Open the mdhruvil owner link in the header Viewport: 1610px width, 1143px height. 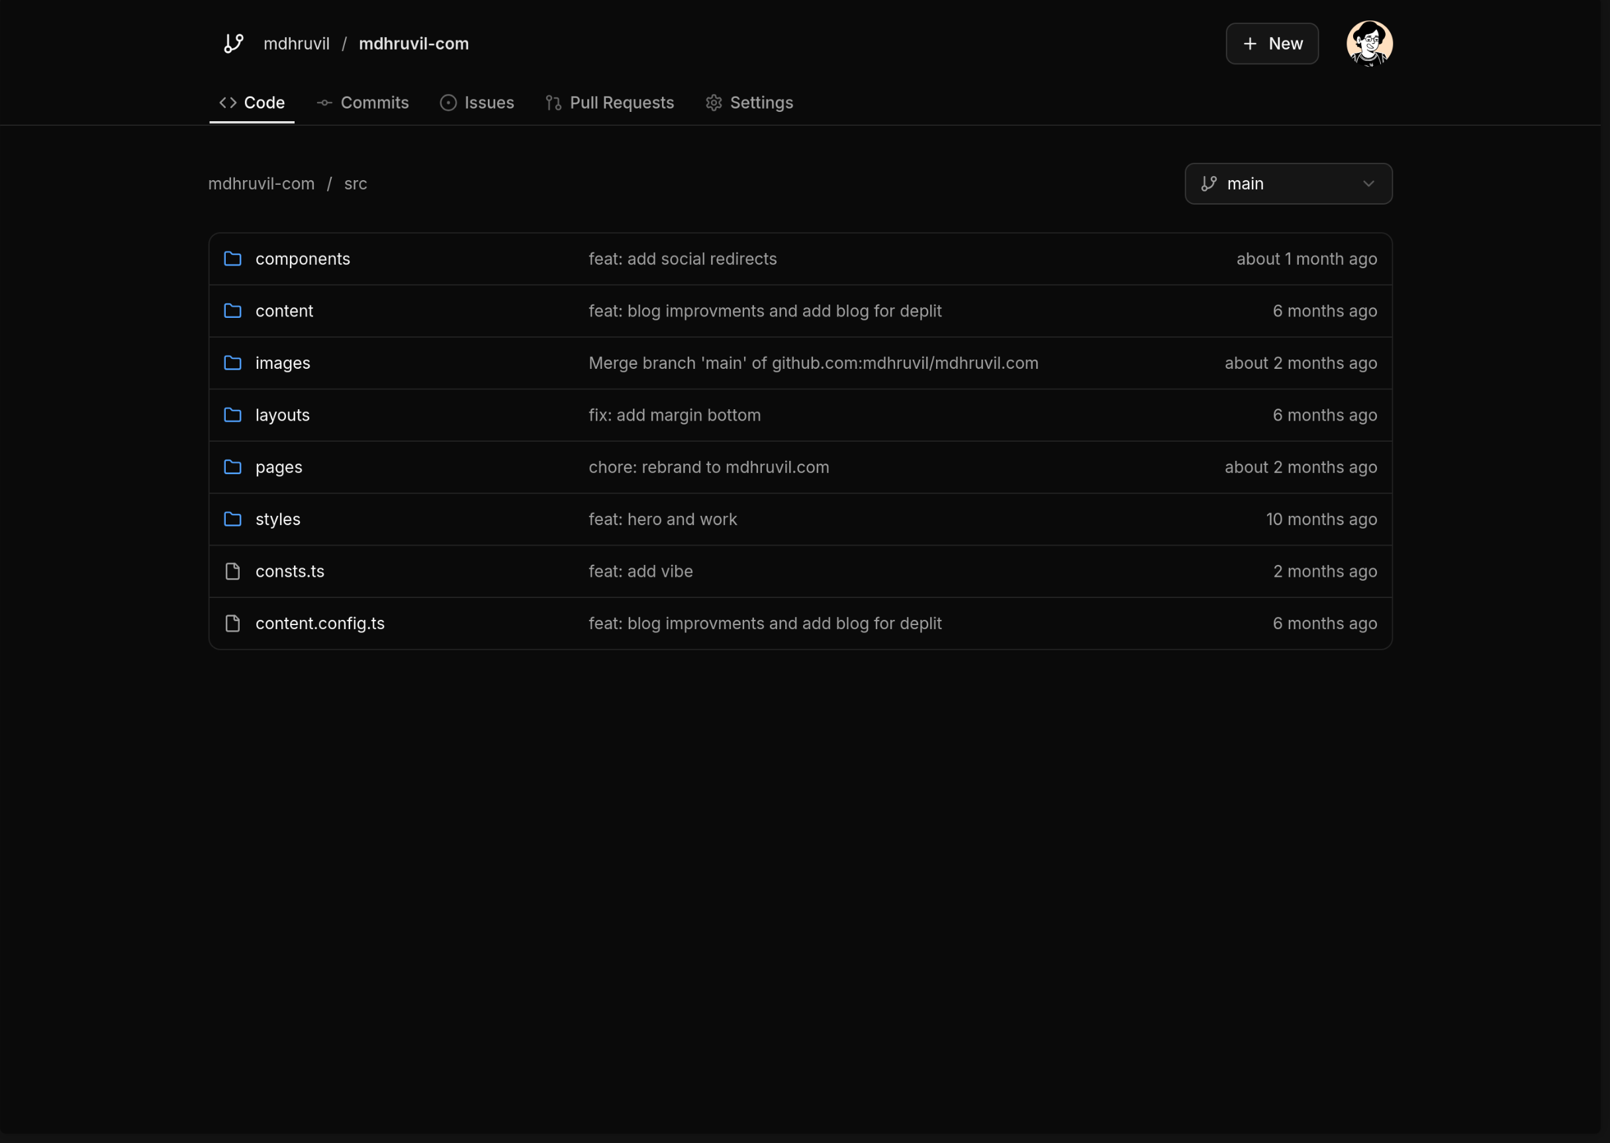296,44
